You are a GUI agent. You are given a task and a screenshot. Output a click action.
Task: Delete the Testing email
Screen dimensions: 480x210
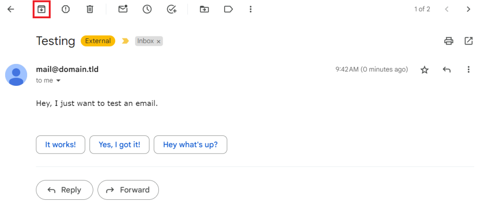click(x=90, y=9)
